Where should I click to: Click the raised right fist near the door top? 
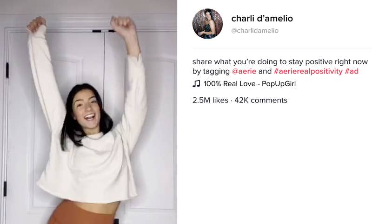(x=122, y=25)
